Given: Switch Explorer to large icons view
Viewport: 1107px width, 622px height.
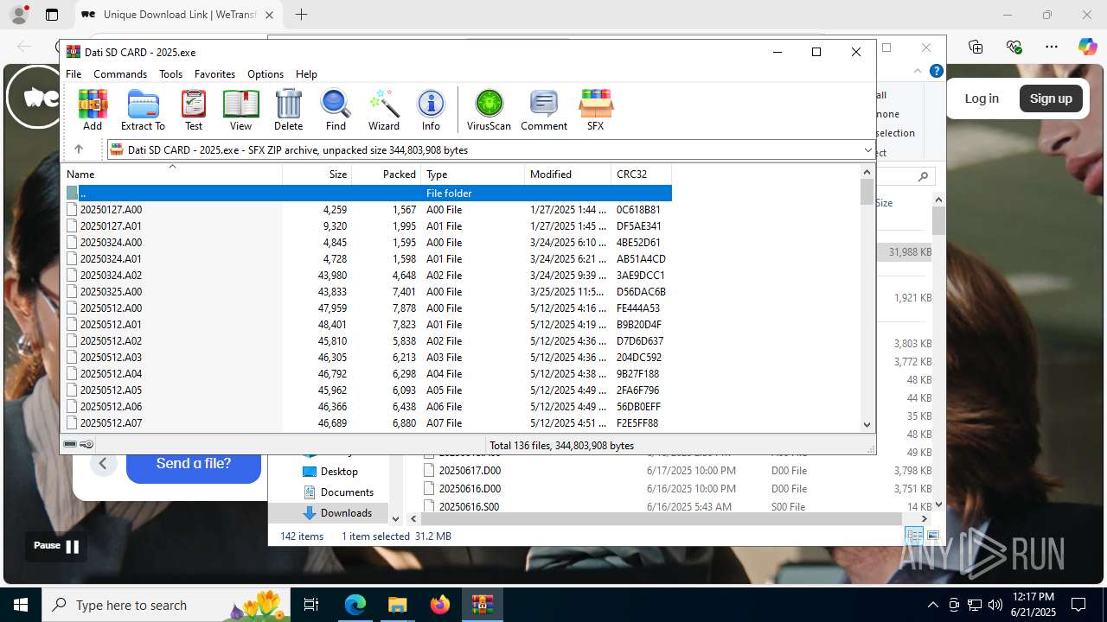Looking at the screenshot, I should (x=933, y=536).
